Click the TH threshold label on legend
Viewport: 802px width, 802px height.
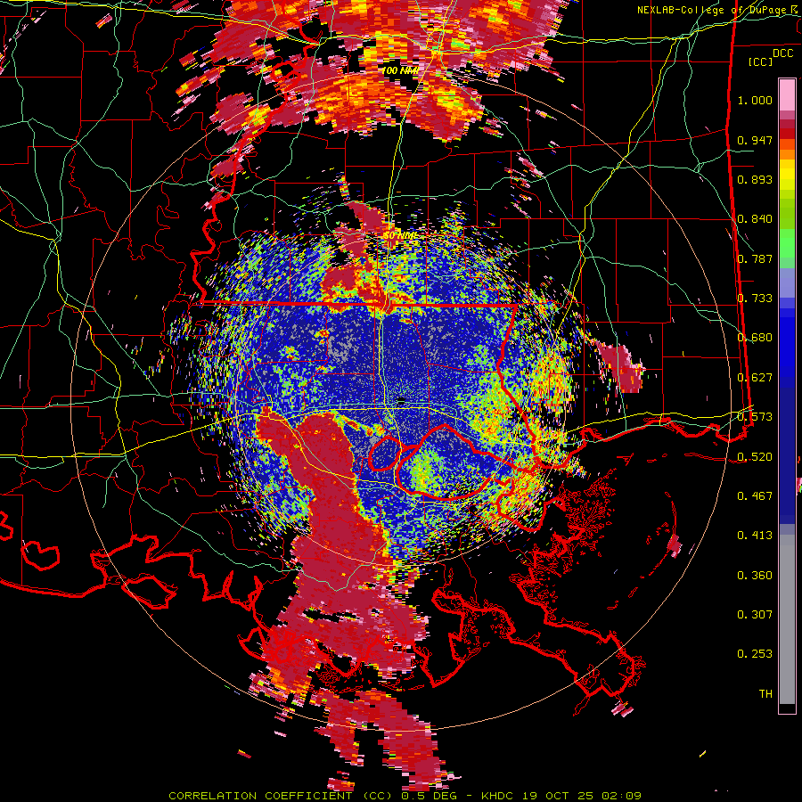765,694
